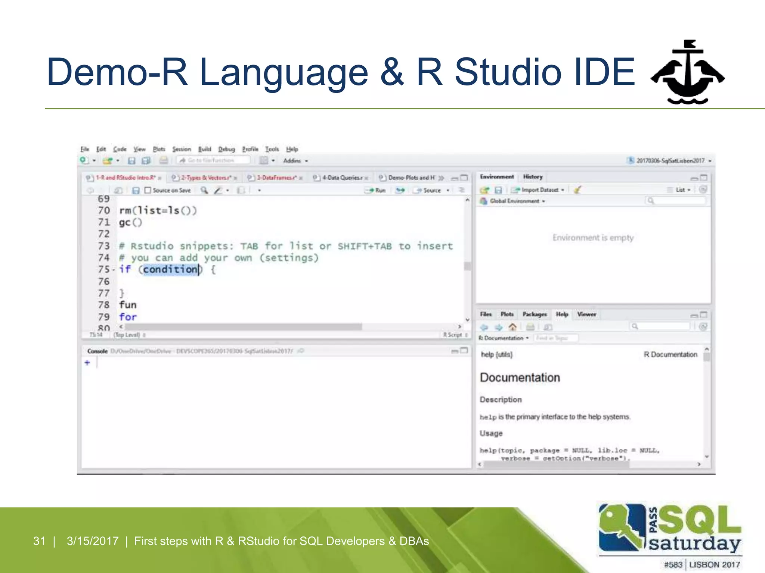Image resolution: width=765 pixels, height=573 pixels.
Task: Go back in Help pane history
Action: [x=484, y=327]
